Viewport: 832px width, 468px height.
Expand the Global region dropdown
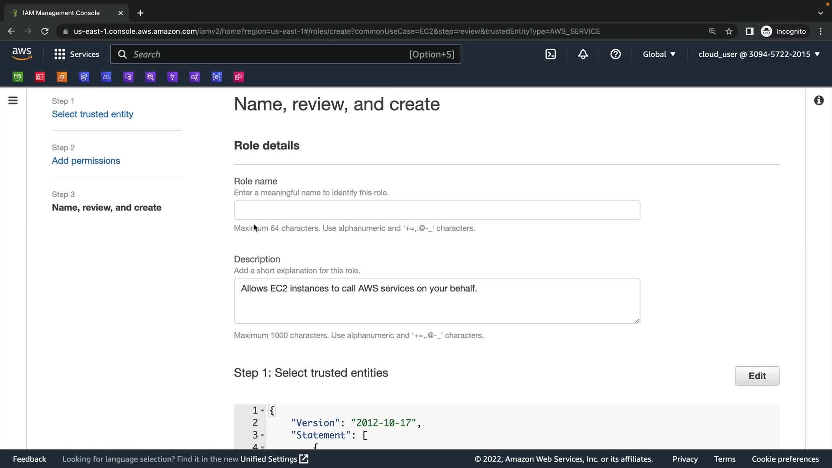659,54
